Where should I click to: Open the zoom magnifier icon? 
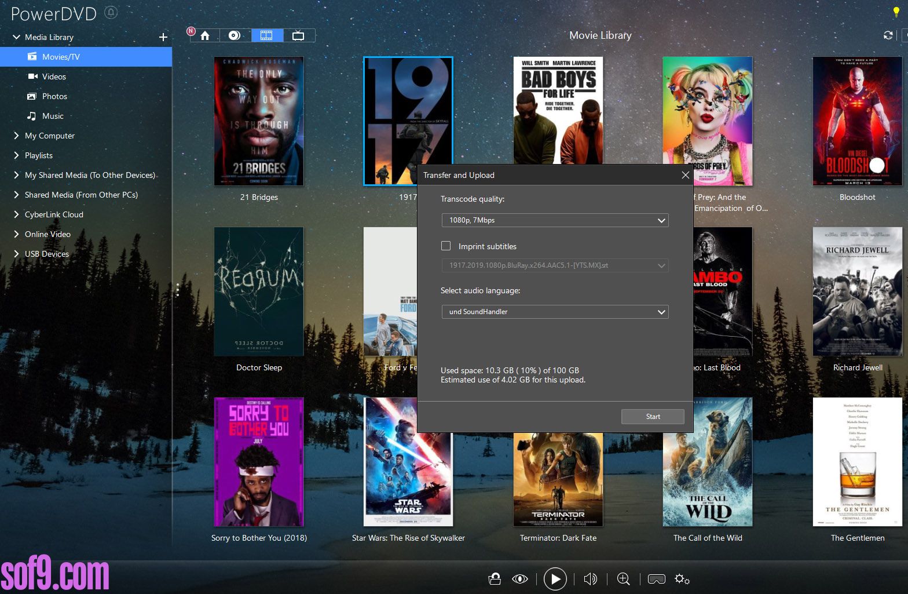click(x=624, y=579)
